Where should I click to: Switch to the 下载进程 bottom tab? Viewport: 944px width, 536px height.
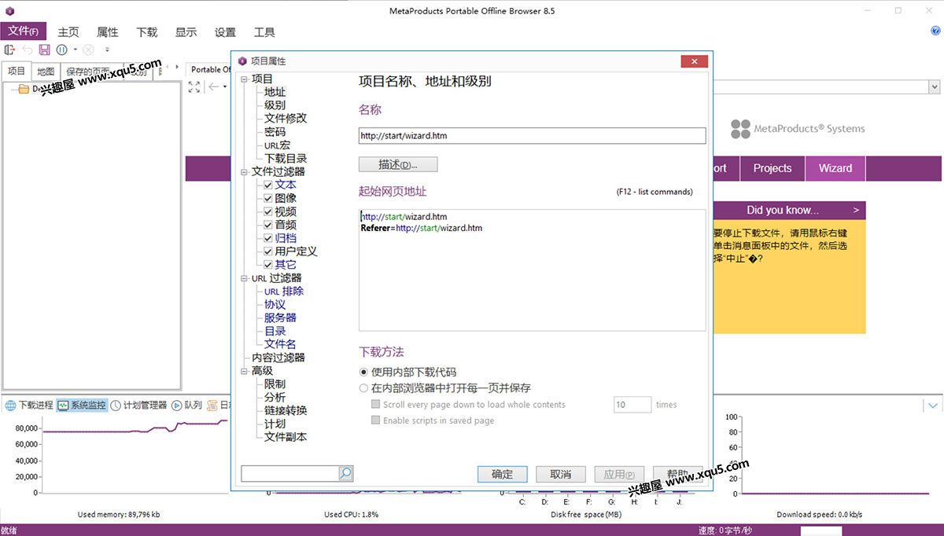click(x=29, y=406)
